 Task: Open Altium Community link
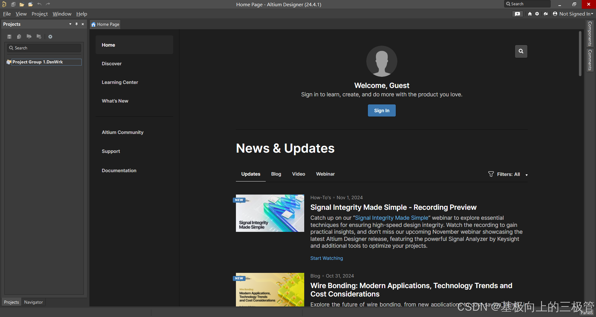pyautogui.click(x=123, y=132)
